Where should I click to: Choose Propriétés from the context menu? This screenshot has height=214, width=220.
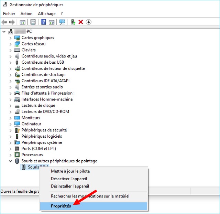click(61, 206)
